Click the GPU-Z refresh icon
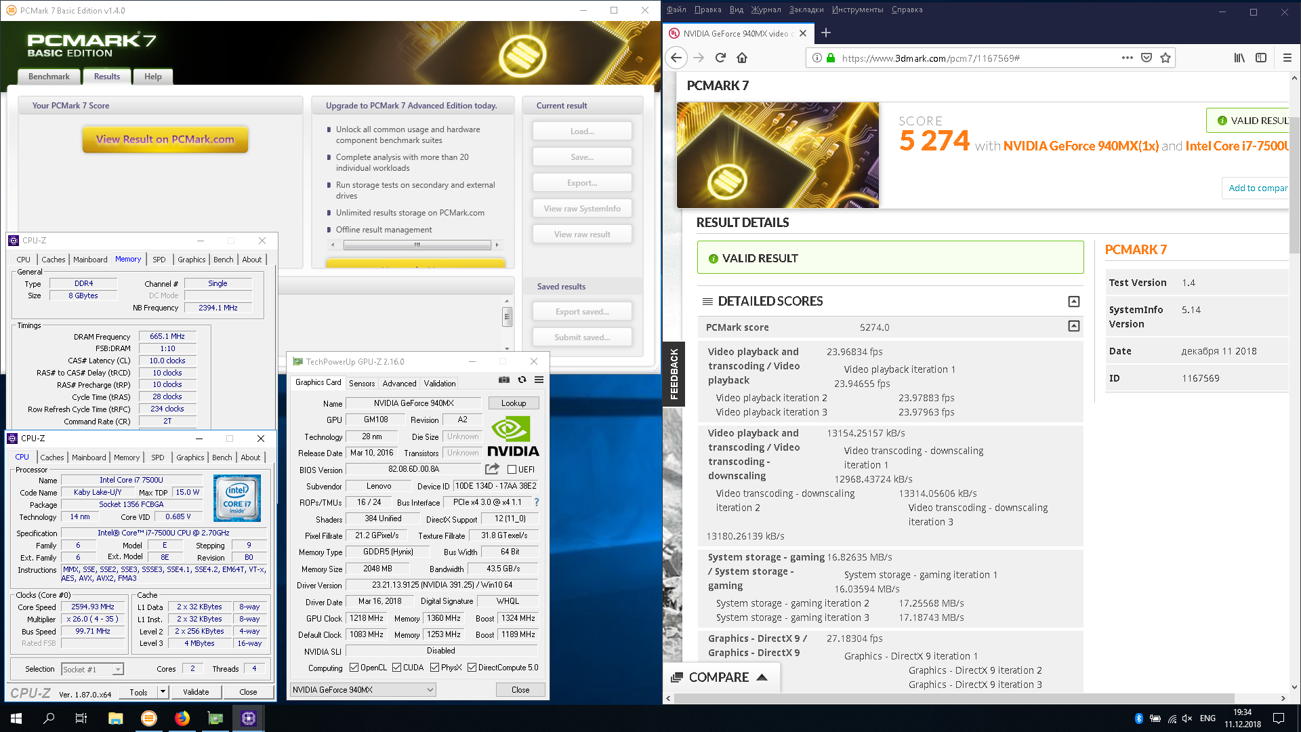This screenshot has width=1301, height=732. pos(522,380)
